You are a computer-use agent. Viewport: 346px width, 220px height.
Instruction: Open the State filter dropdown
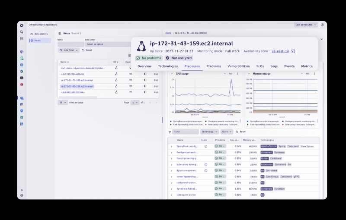227,132
